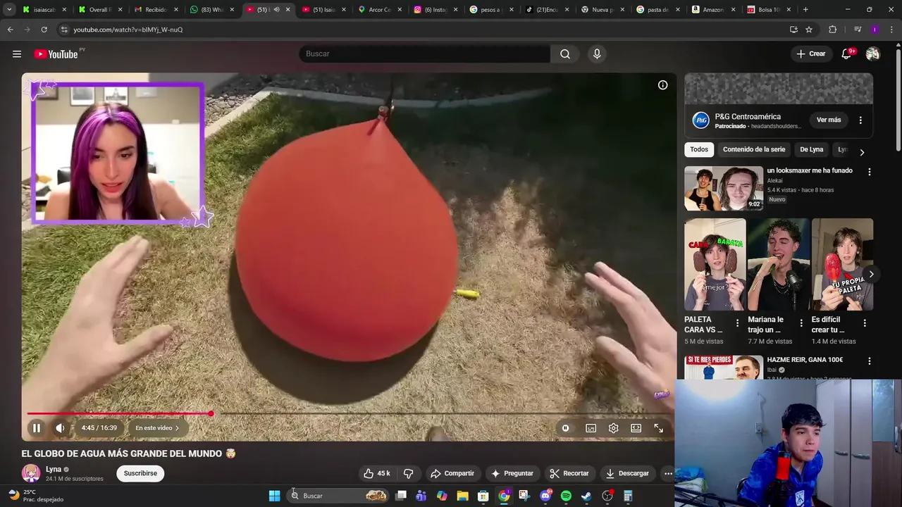Open options for HAZME REIR video
The width and height of the screenshot is (902, 507).
click(x=869, y=361)
